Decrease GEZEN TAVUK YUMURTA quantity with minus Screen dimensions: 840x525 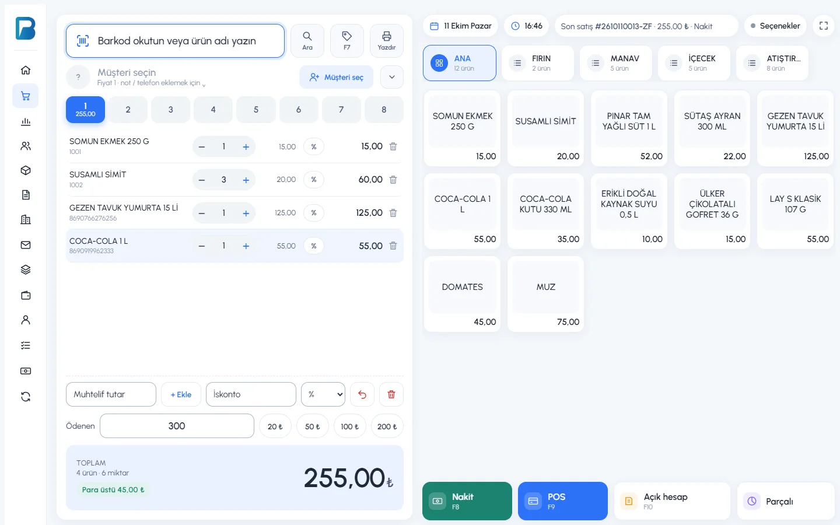(202, 213)
